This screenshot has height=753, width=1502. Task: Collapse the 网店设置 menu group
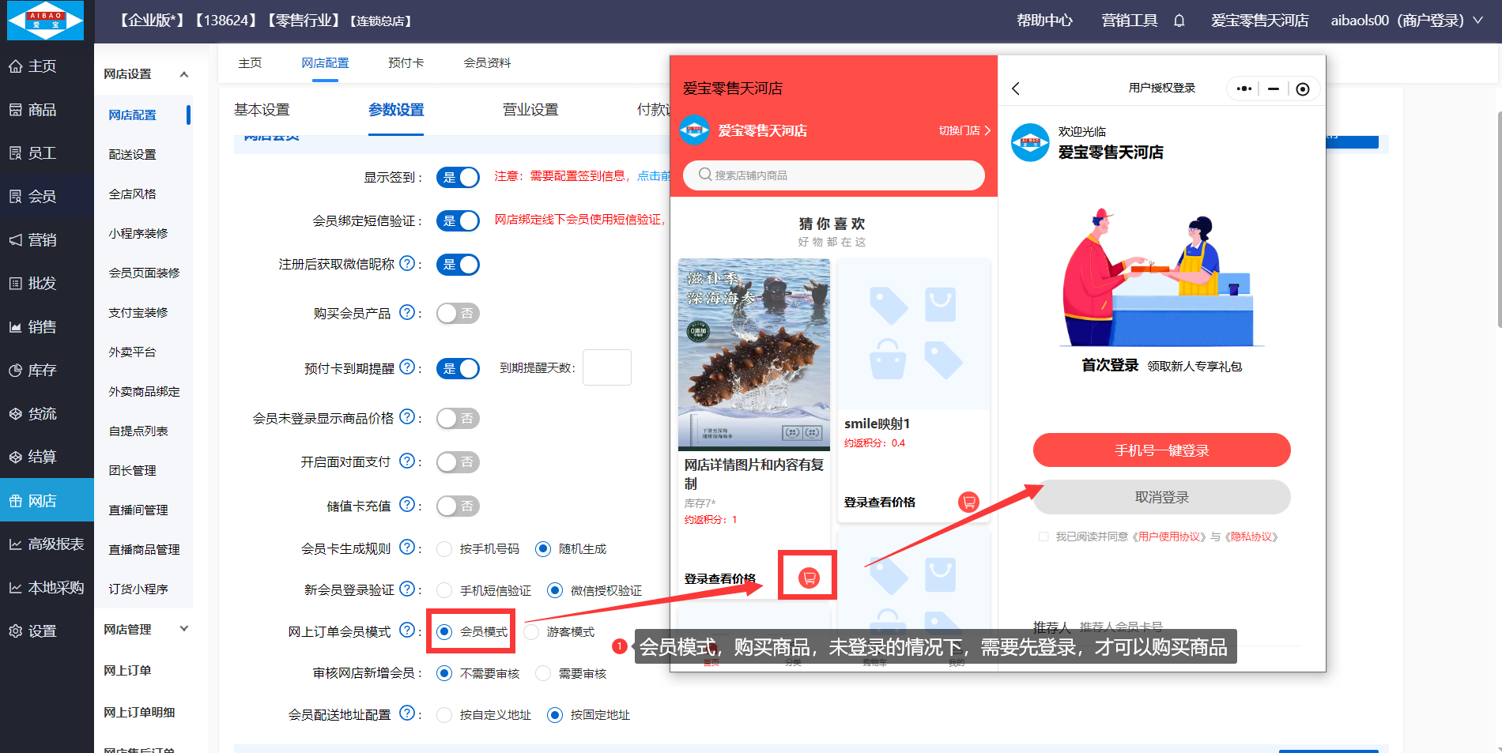(x=183, y=74)
